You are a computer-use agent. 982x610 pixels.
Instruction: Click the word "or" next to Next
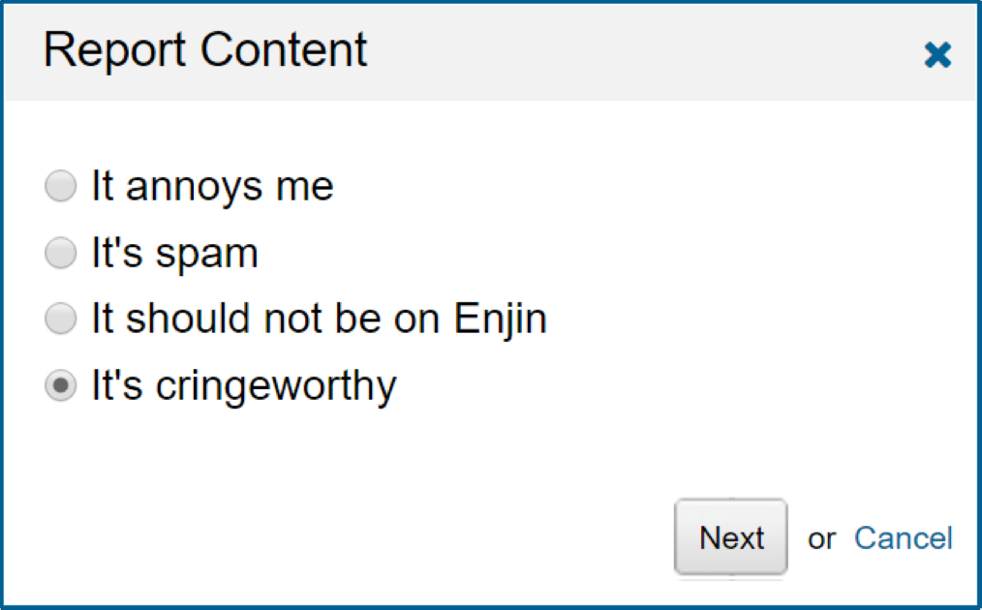(821, 538)
